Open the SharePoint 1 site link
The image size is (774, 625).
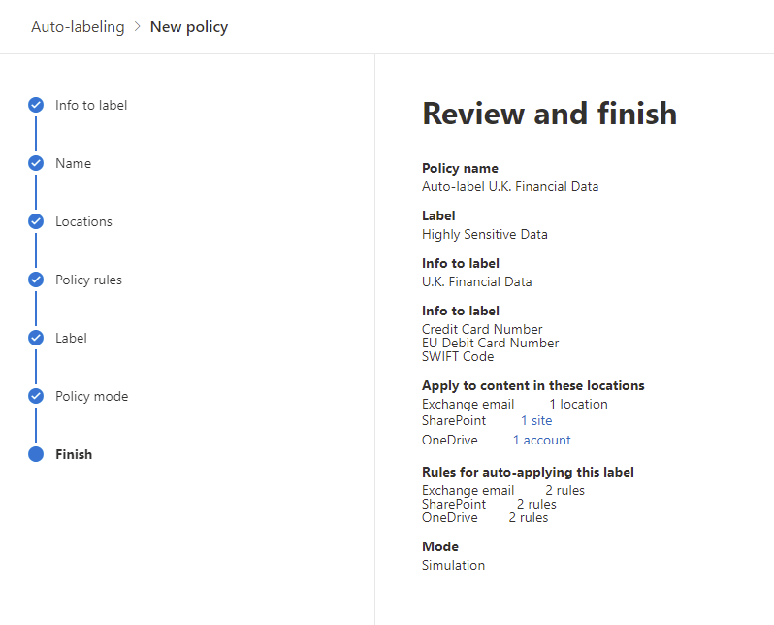pyautogui.click(x=536, y=421)
